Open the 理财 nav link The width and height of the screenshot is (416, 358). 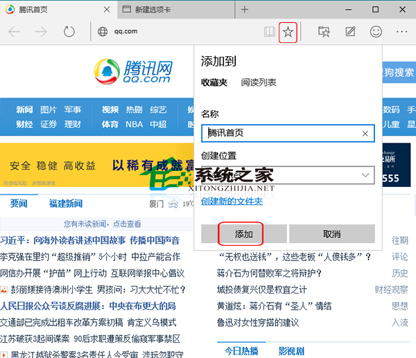73,124
